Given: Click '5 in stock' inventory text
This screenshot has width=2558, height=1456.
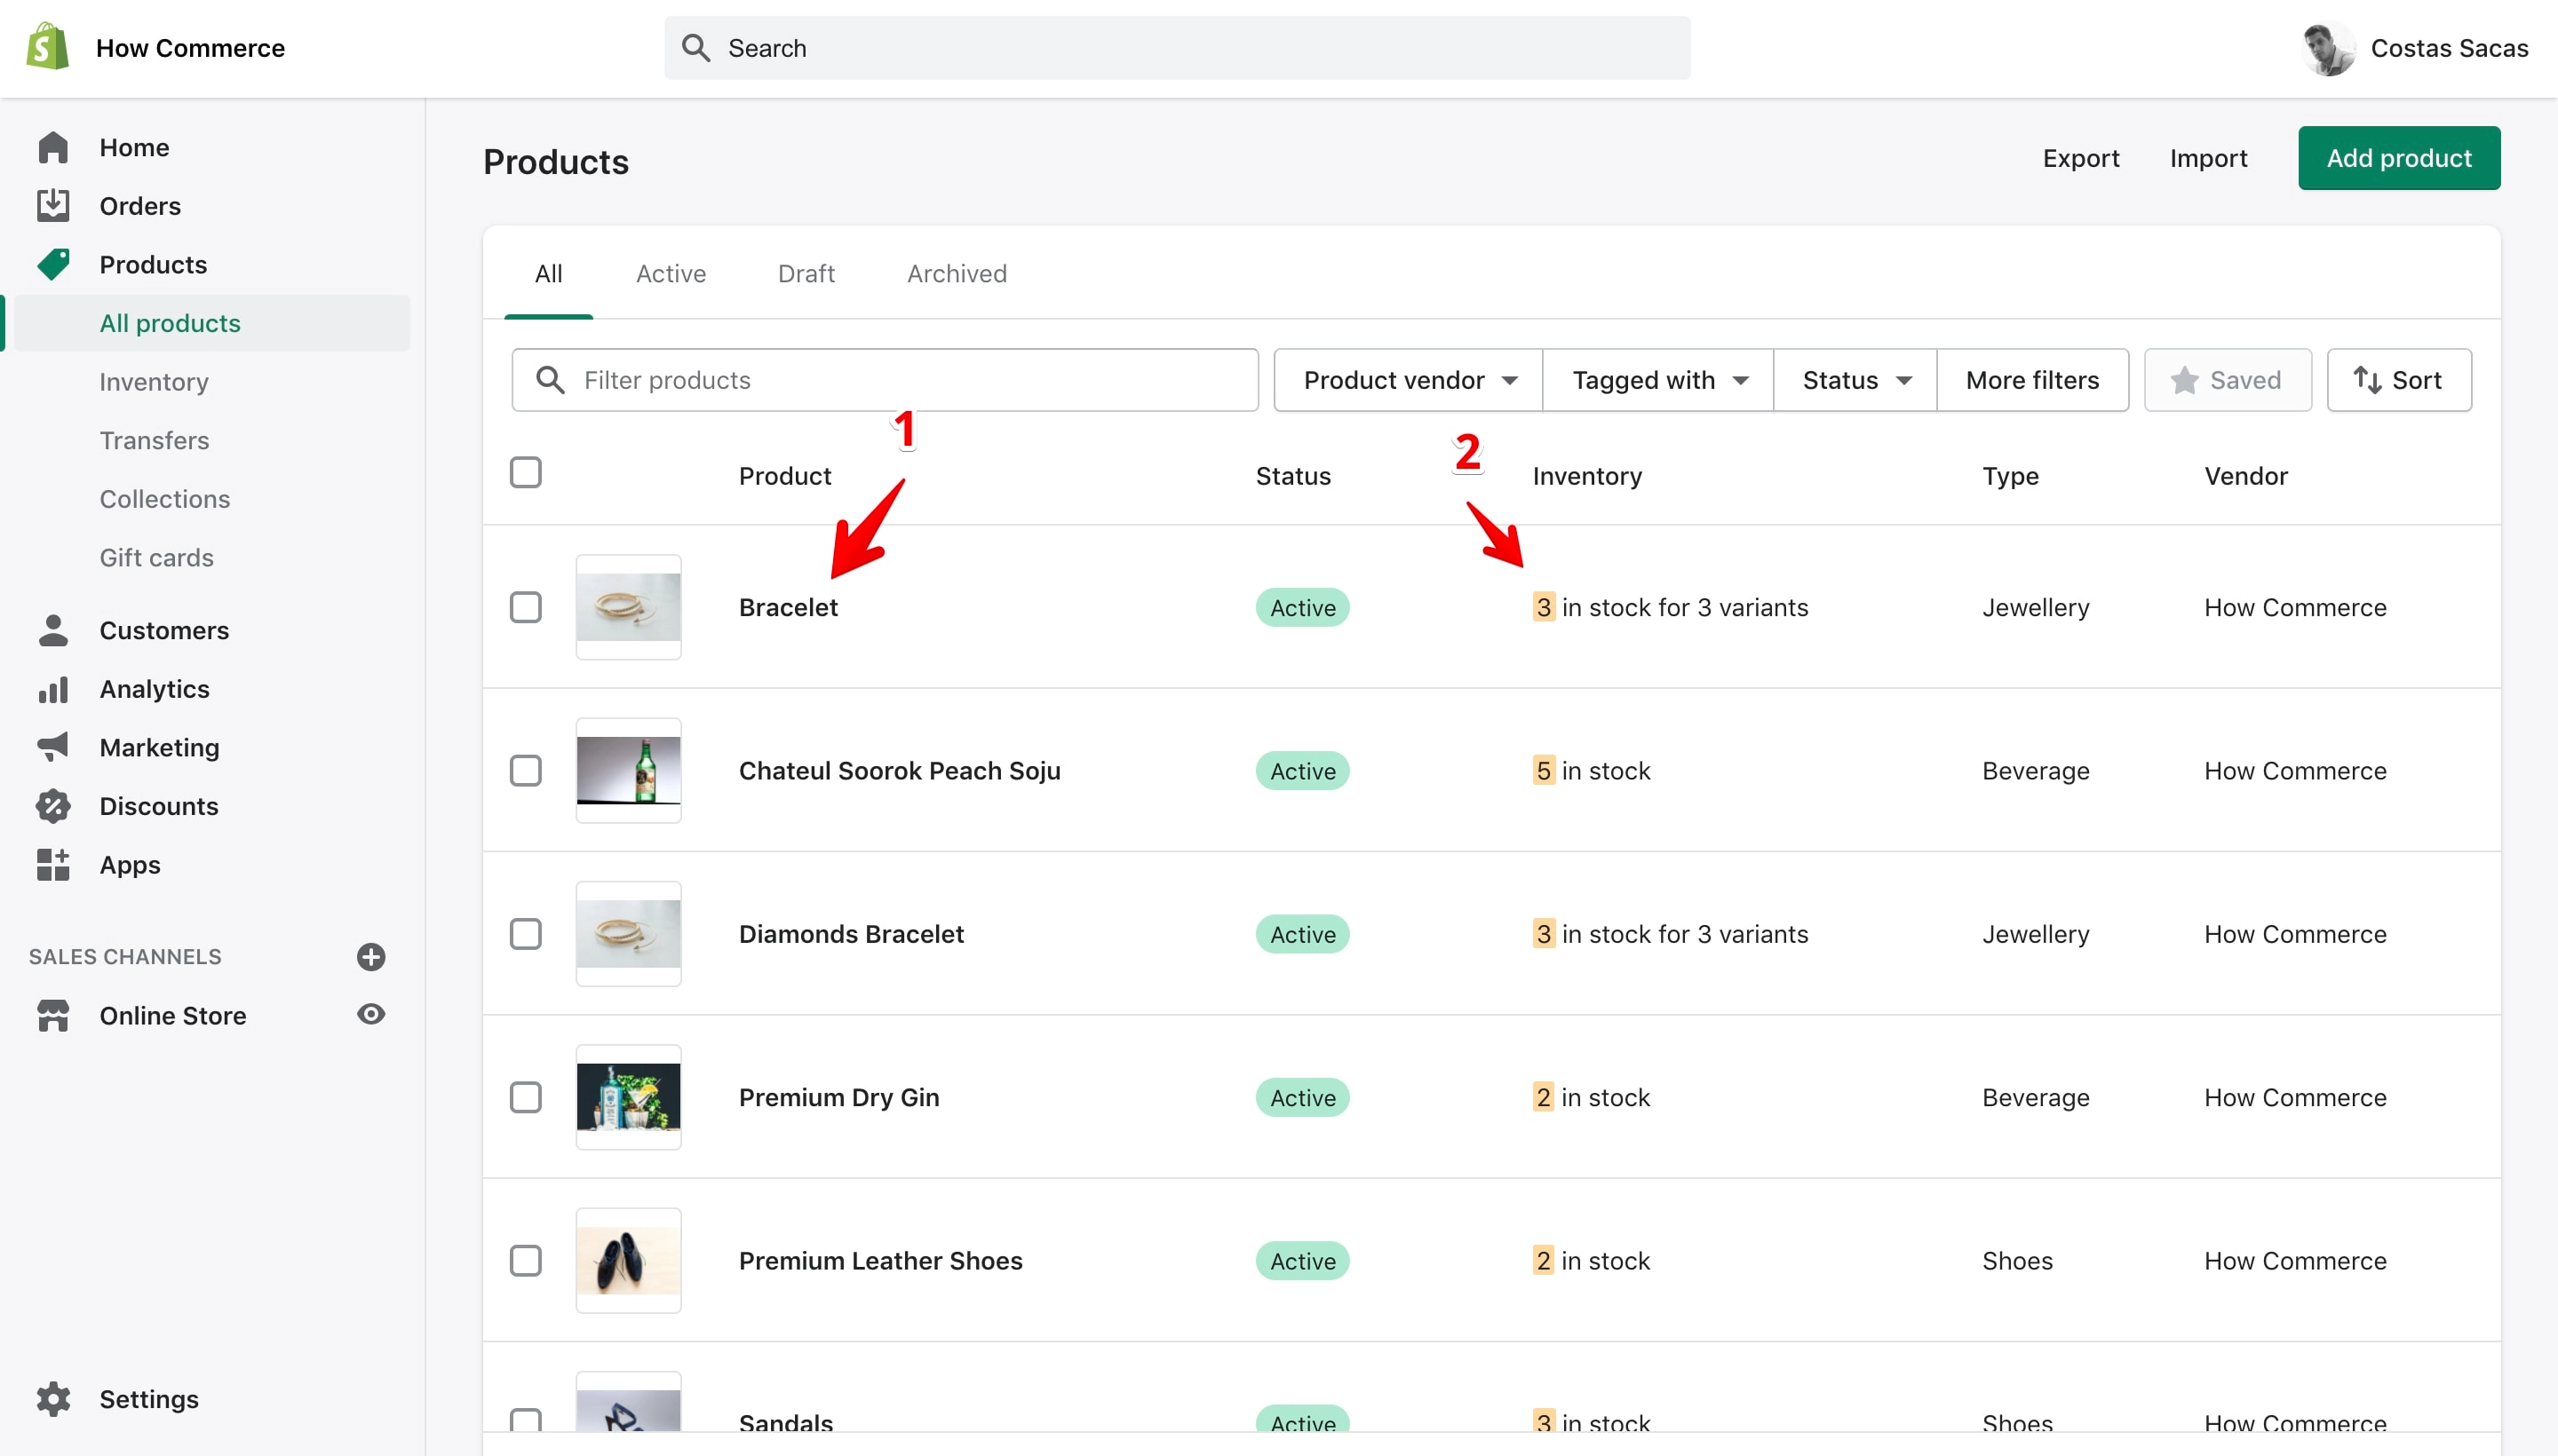Looking at the screenshot, I should click(1591, 770).
